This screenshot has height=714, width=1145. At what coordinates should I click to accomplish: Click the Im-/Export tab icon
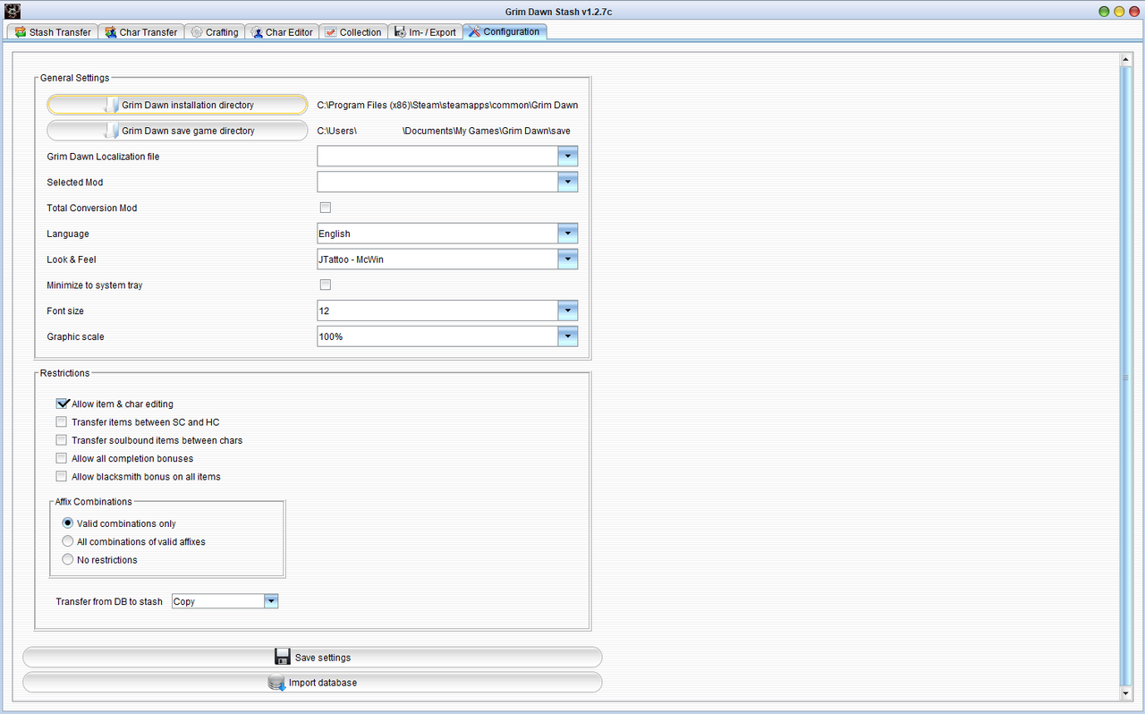400,31
